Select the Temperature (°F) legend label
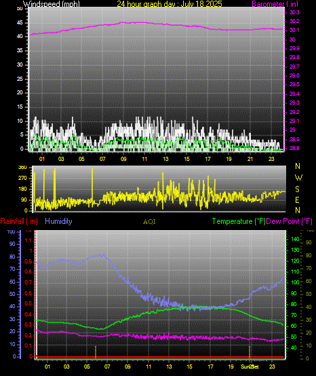 pyautogui.click(x=239, y=221)
